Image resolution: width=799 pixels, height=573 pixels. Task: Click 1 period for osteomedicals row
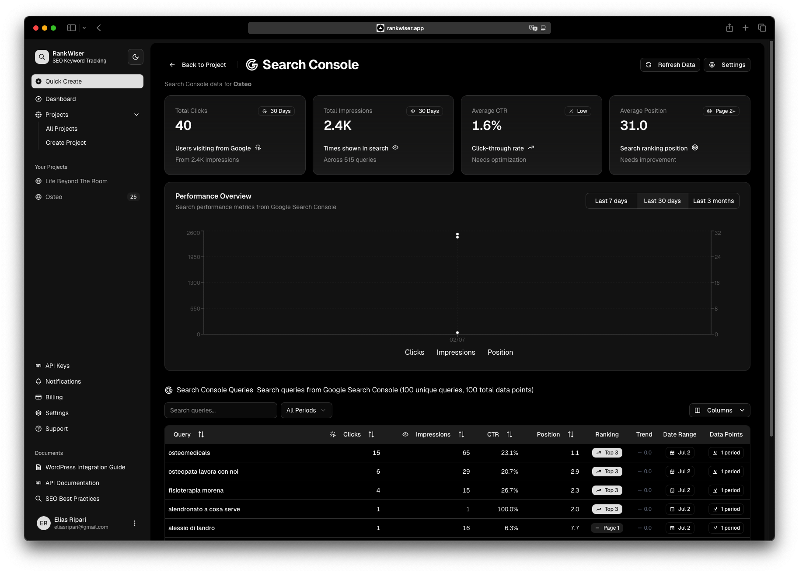click(726, 453)
